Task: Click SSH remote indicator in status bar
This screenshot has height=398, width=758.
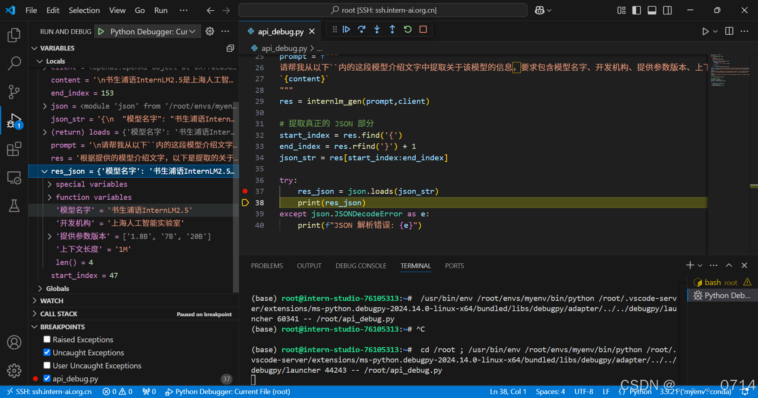Action: (x=49, y=392)
